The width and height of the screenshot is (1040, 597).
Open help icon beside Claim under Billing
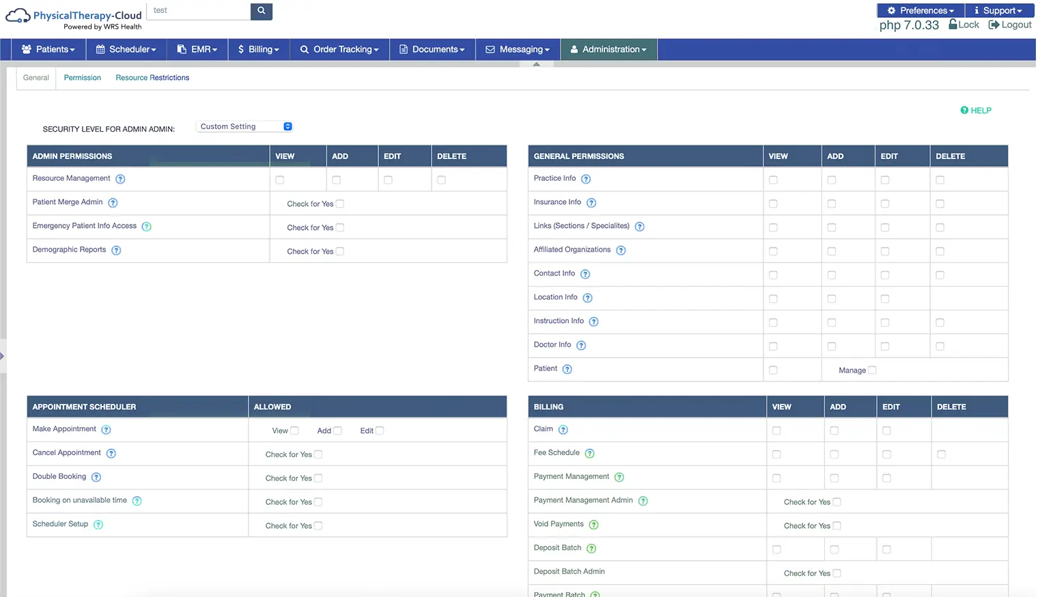tap(562, 429)
